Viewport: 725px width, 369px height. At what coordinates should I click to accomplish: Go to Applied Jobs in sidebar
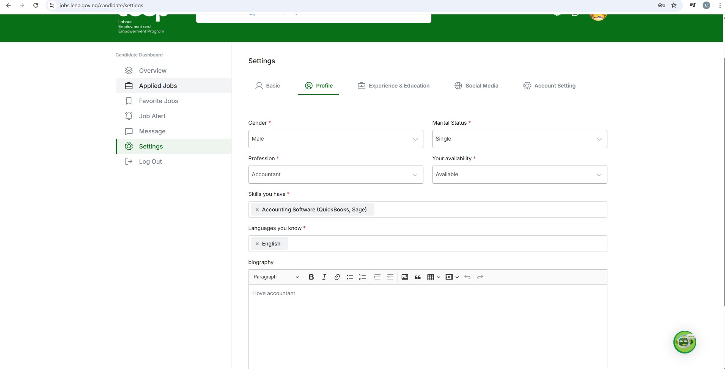158,86
